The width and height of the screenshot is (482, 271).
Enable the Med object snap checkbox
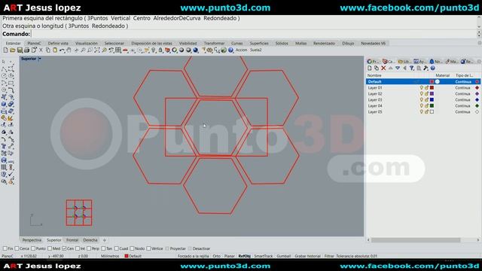[x=50, y=248]
